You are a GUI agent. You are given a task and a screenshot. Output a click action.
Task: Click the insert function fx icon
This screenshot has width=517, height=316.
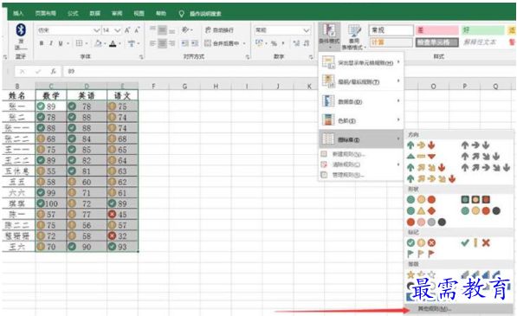[x=53, y=71]
